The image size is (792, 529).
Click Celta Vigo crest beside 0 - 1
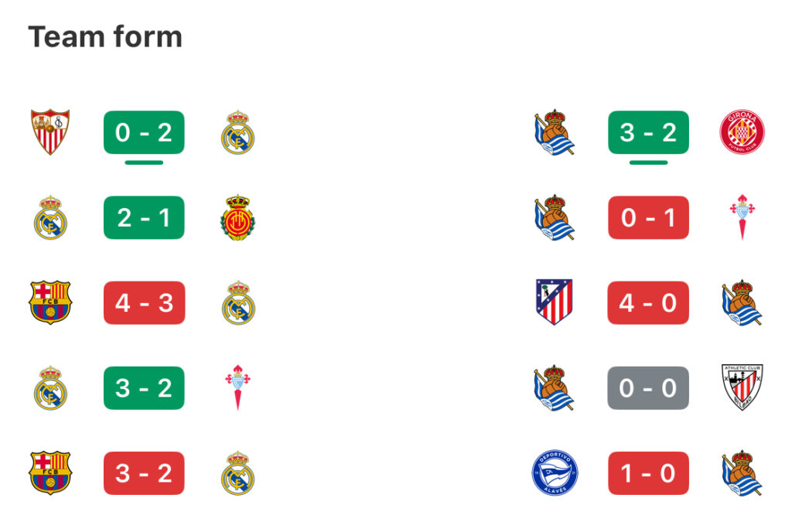[742, 217]
